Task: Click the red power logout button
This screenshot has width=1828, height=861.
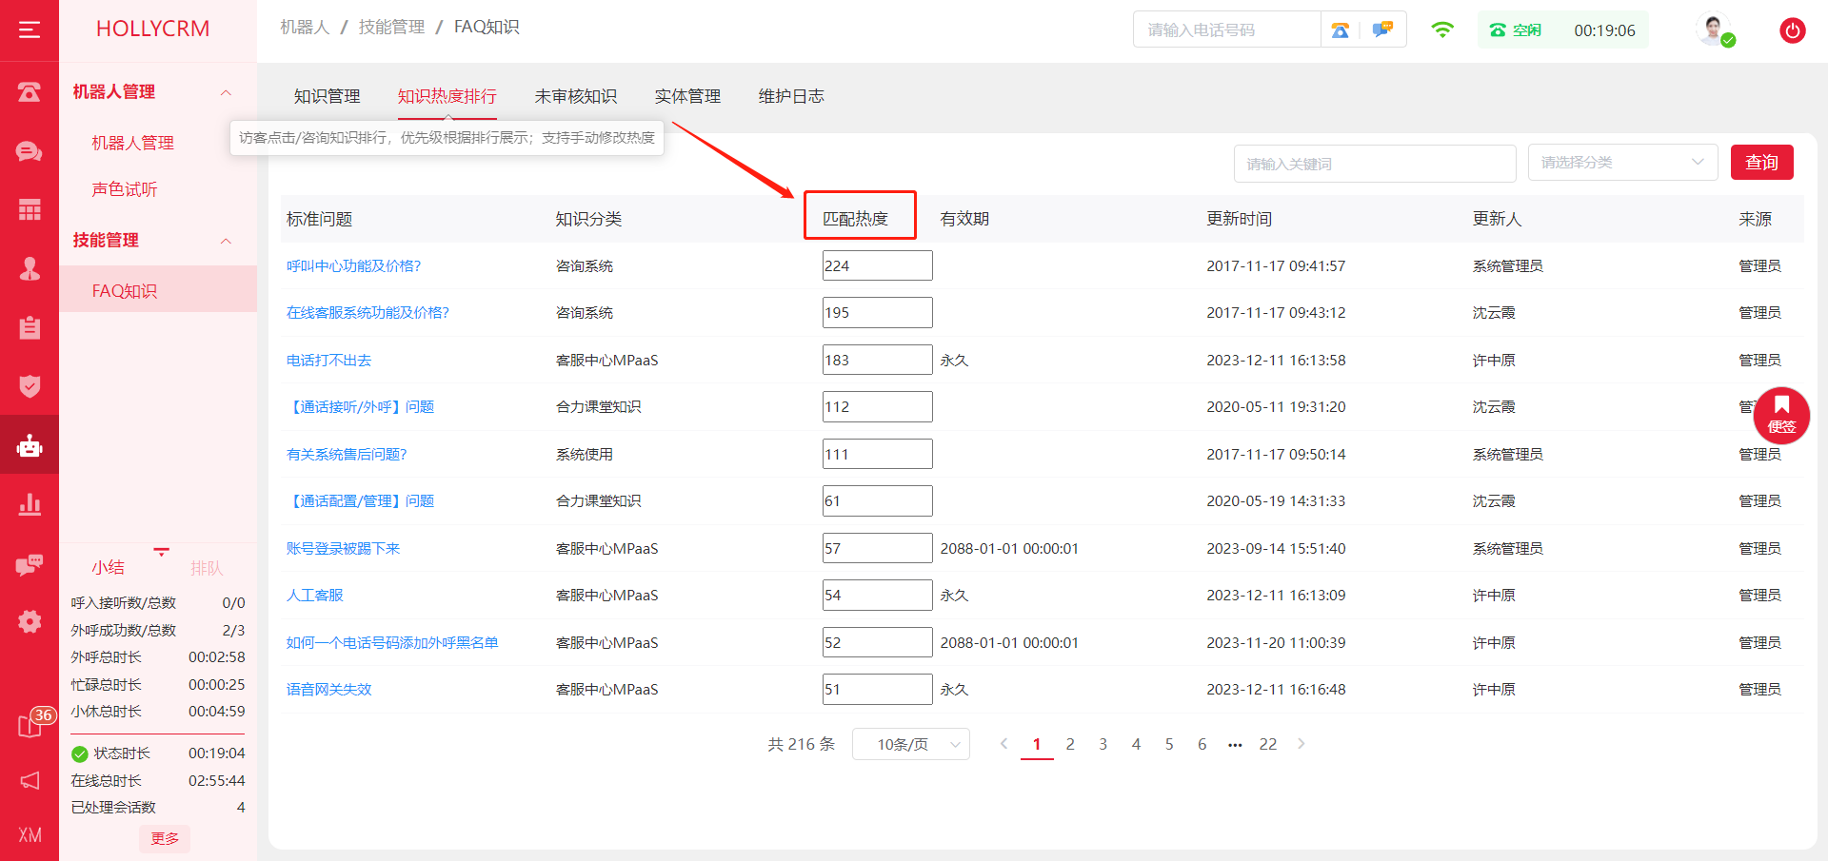Action: [1793, 30]
